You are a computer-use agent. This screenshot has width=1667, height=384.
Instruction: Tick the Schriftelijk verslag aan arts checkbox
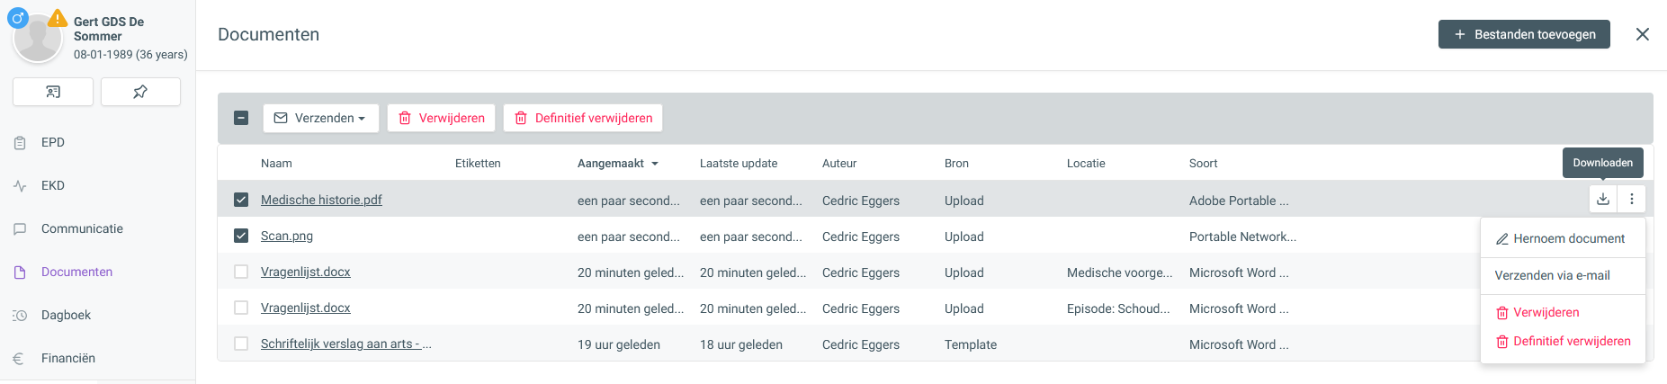tap(241, 344)
